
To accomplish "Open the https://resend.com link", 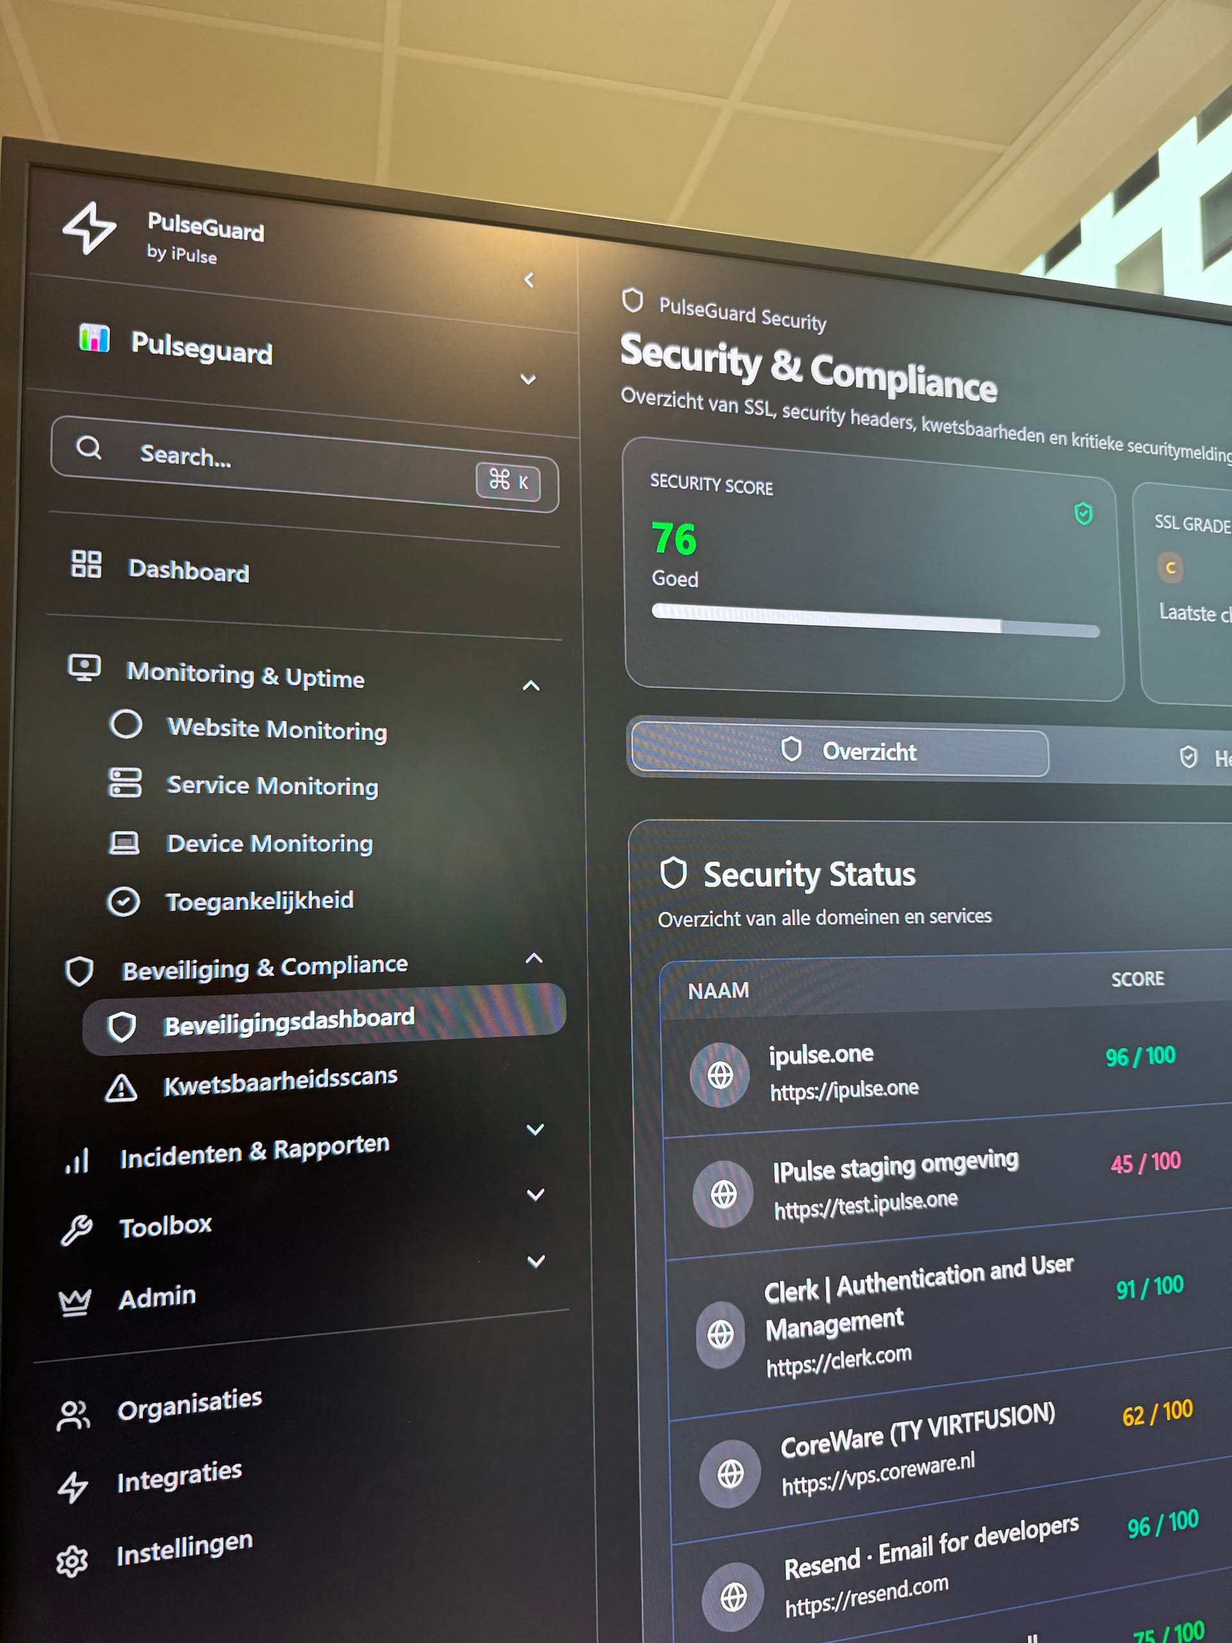I will (867, 1596).
